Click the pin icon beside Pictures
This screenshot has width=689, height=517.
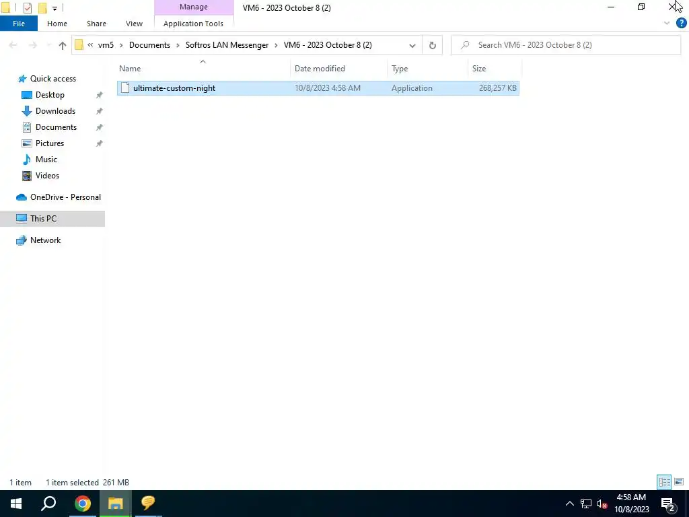tap(100, 143)
